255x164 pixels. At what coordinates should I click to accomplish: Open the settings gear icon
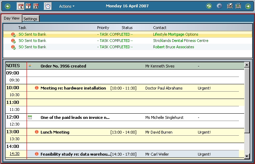coord(219,6)
